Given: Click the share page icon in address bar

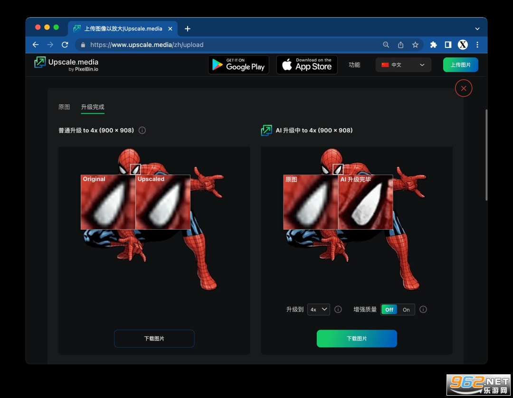Looking at the screenshot, I should click(x=401, y=45).
